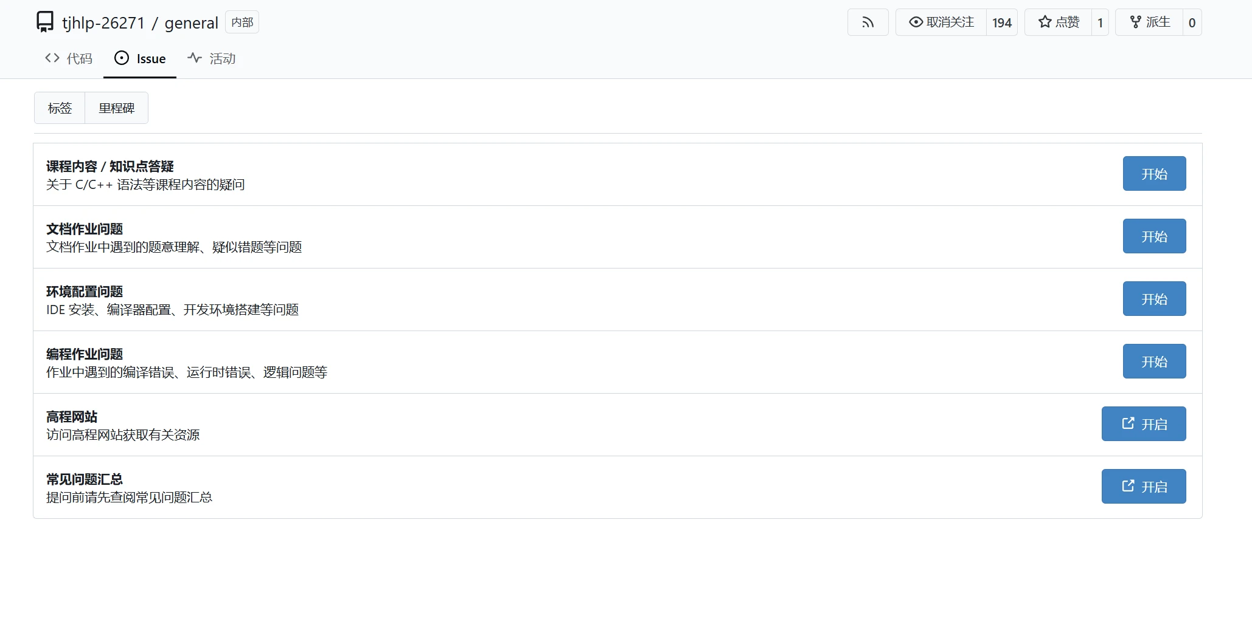Click the 常见问题汇总 heading
1252x630 pixels.
point(85,479)
